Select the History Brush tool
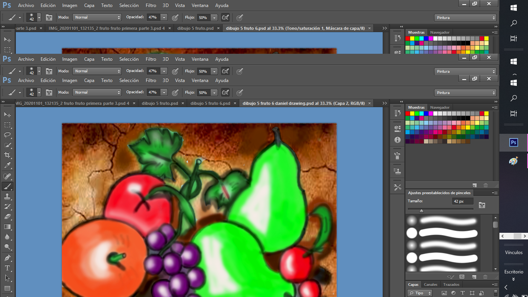The height and width of the screenshot is (297, 528). click(x=7, y=207)
